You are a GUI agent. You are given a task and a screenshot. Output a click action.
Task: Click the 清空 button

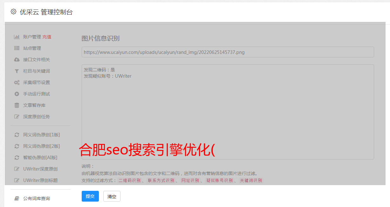[x=112, y=196]
